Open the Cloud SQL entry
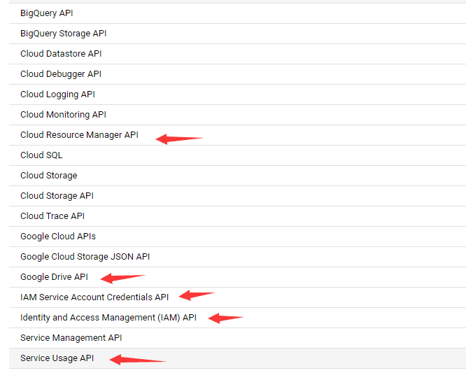 (x=41, y=155)
